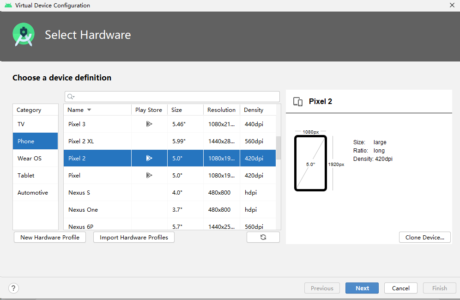Click the Density column header

[258, 110]
